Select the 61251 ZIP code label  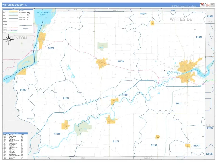pos(66,98)
